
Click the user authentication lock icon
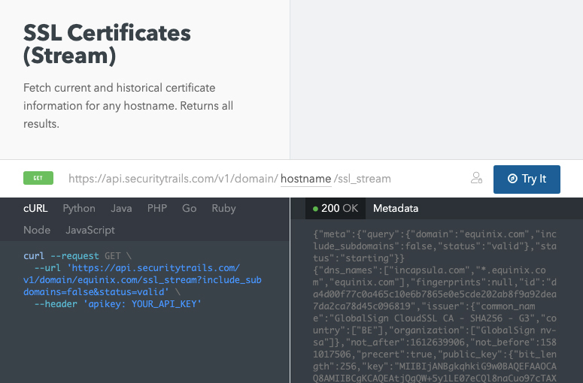[476, 178]
